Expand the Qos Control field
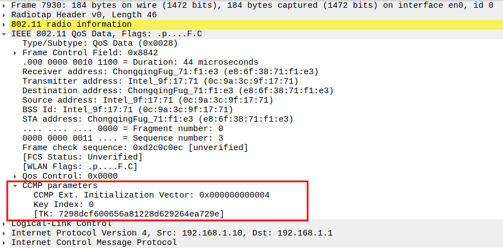This screenshot has width=503, height=250. click(x=16, y=176)
